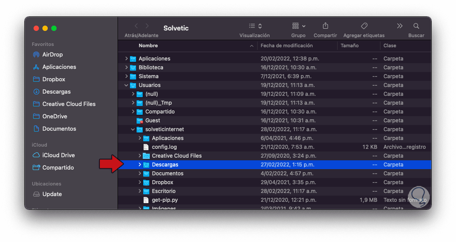456x242 pixels.
Task: Click the toolbar overflow chevrons icon
Action: point(399,26)
